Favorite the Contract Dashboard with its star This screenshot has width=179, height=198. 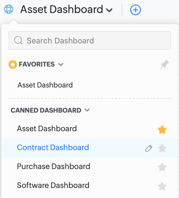click(162, 148)
